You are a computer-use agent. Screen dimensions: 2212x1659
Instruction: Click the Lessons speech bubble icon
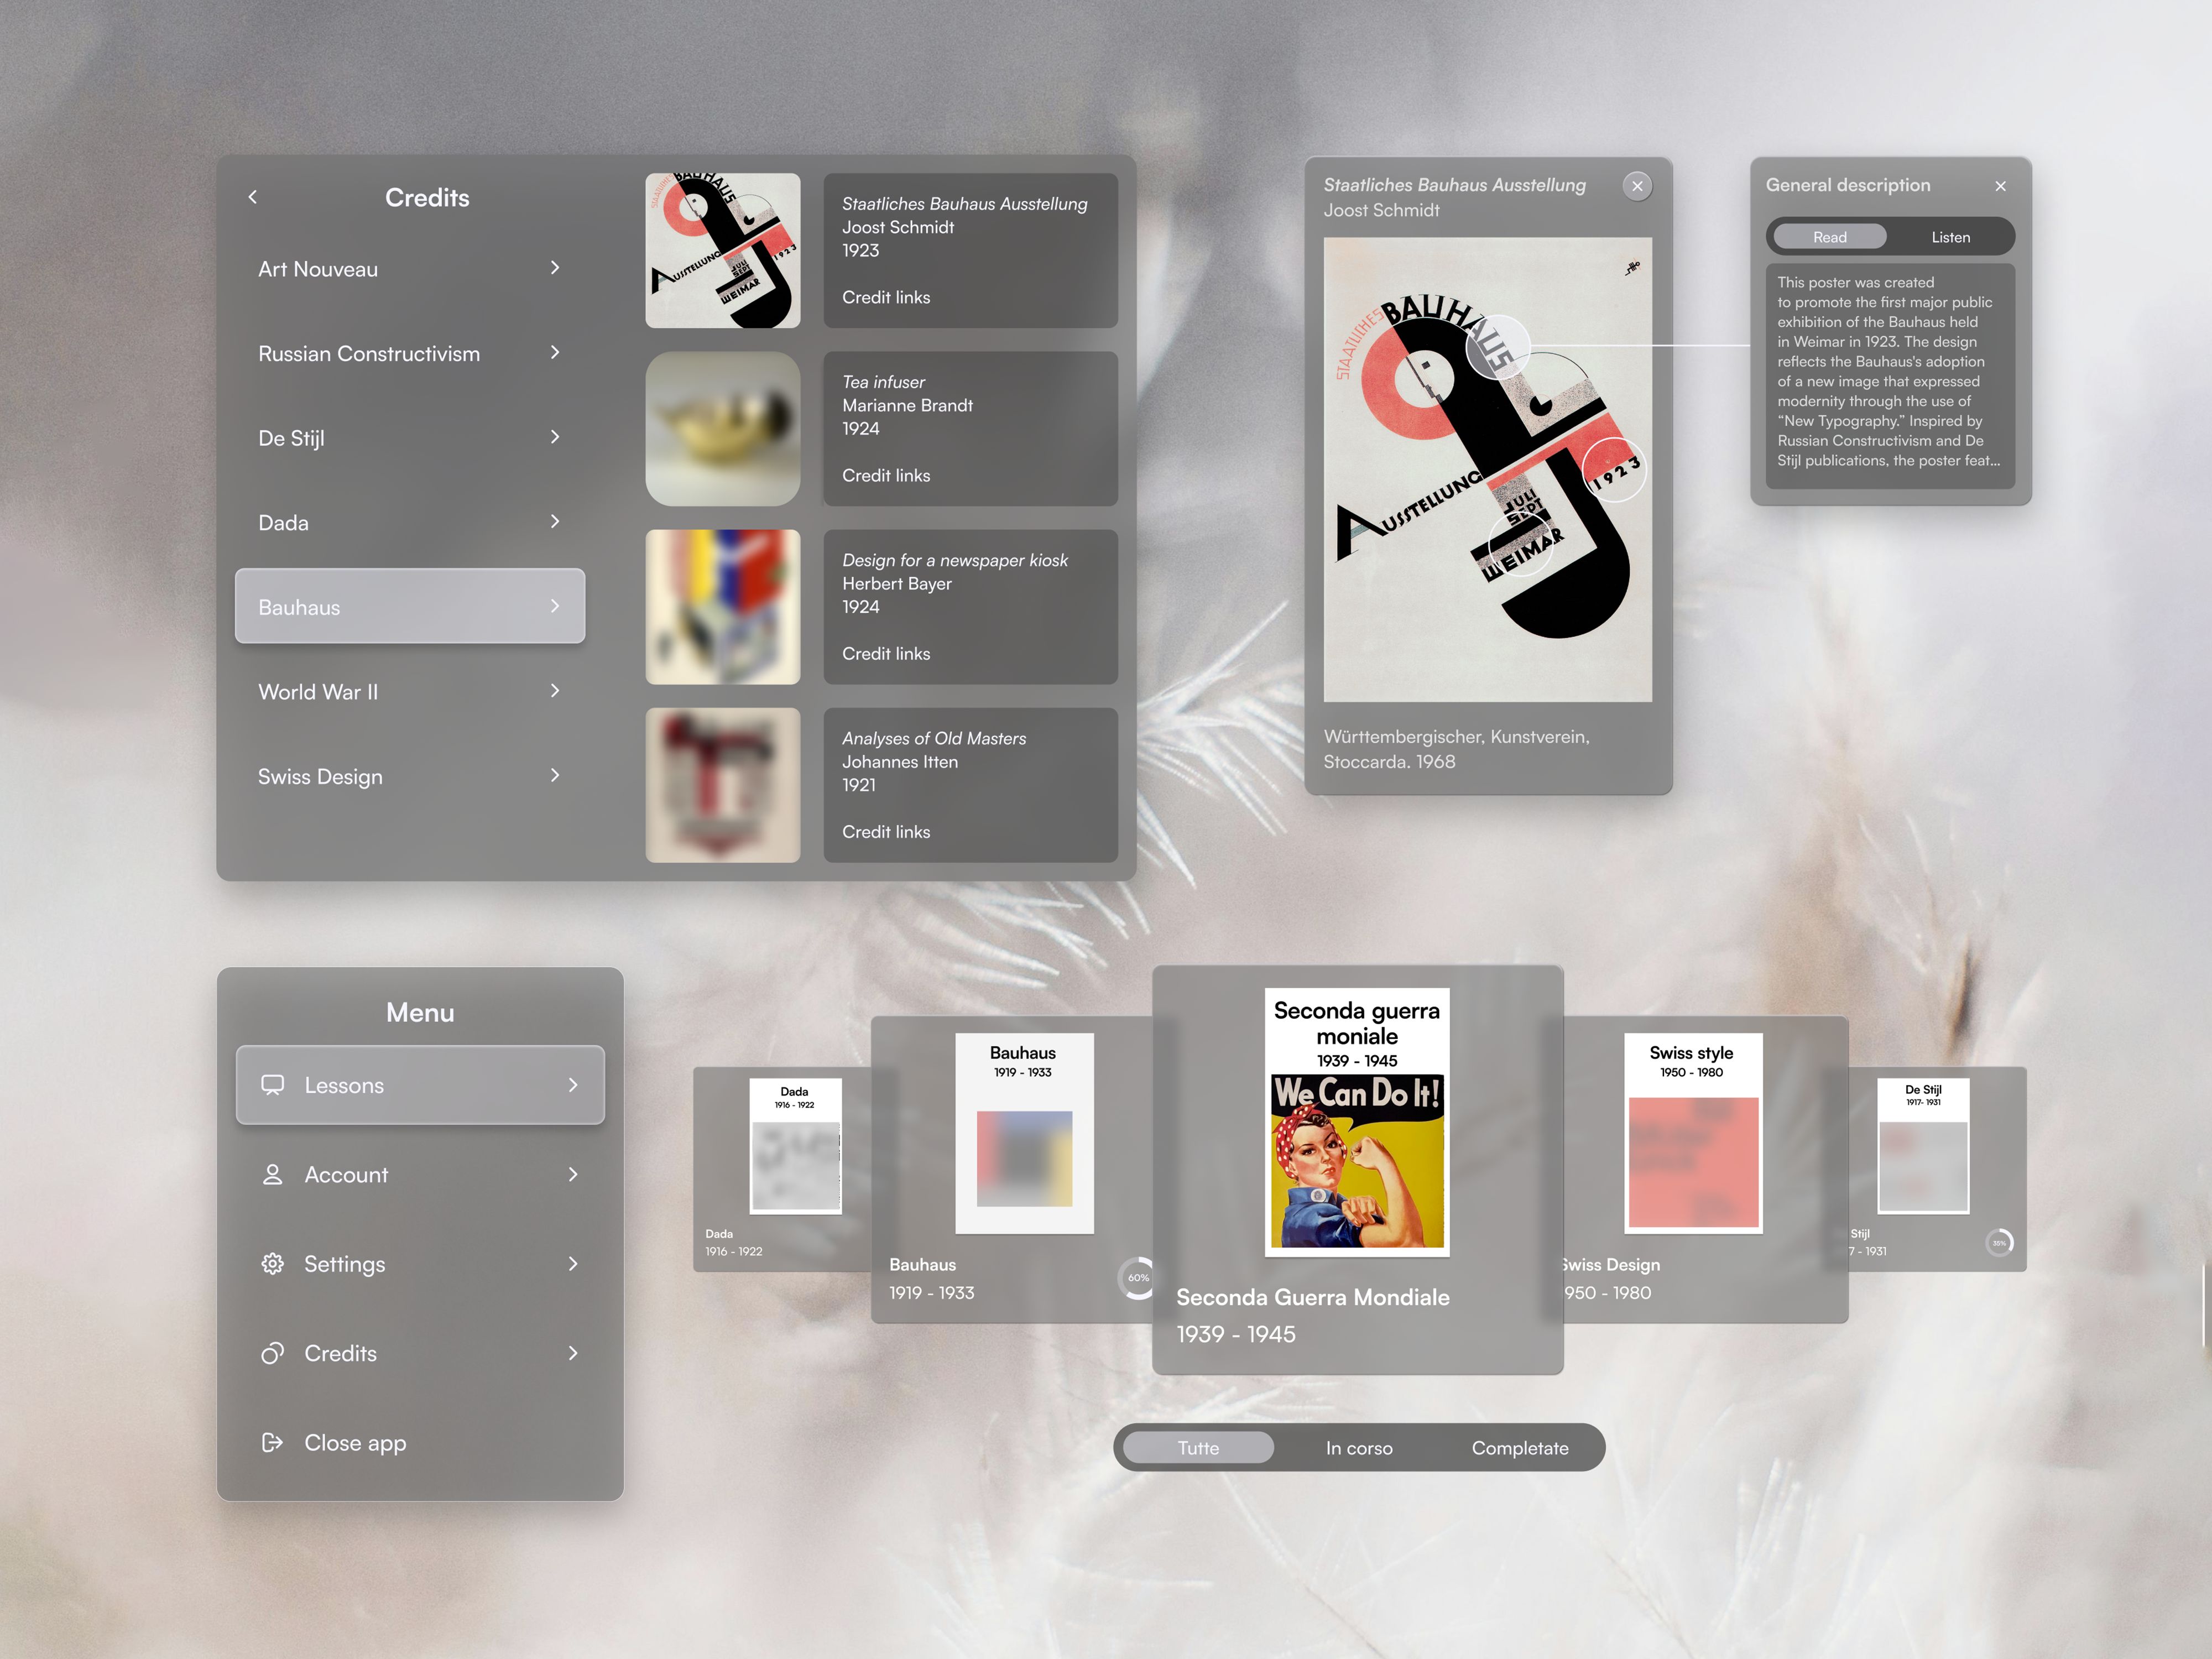272,1085
